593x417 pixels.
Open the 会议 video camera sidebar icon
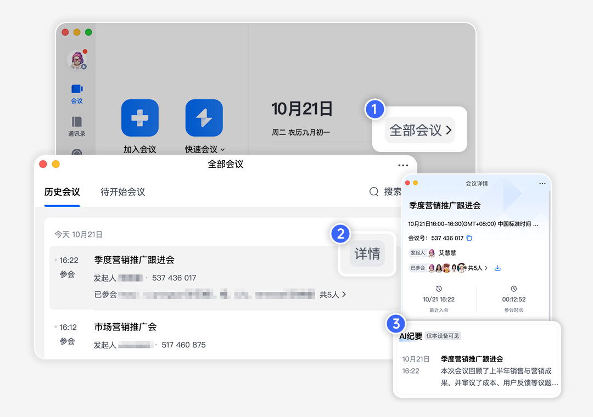(77, 89)
